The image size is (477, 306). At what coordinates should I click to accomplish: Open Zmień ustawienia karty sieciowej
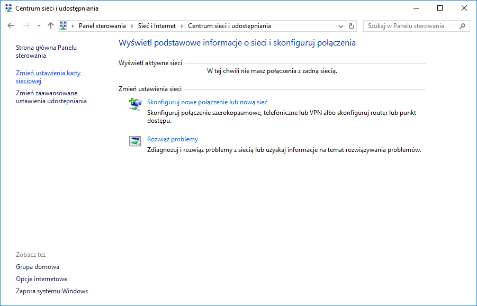49,77
